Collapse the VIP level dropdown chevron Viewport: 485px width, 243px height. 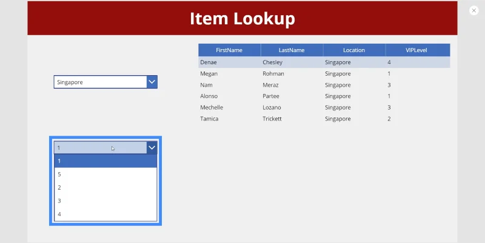pos(152,147)
